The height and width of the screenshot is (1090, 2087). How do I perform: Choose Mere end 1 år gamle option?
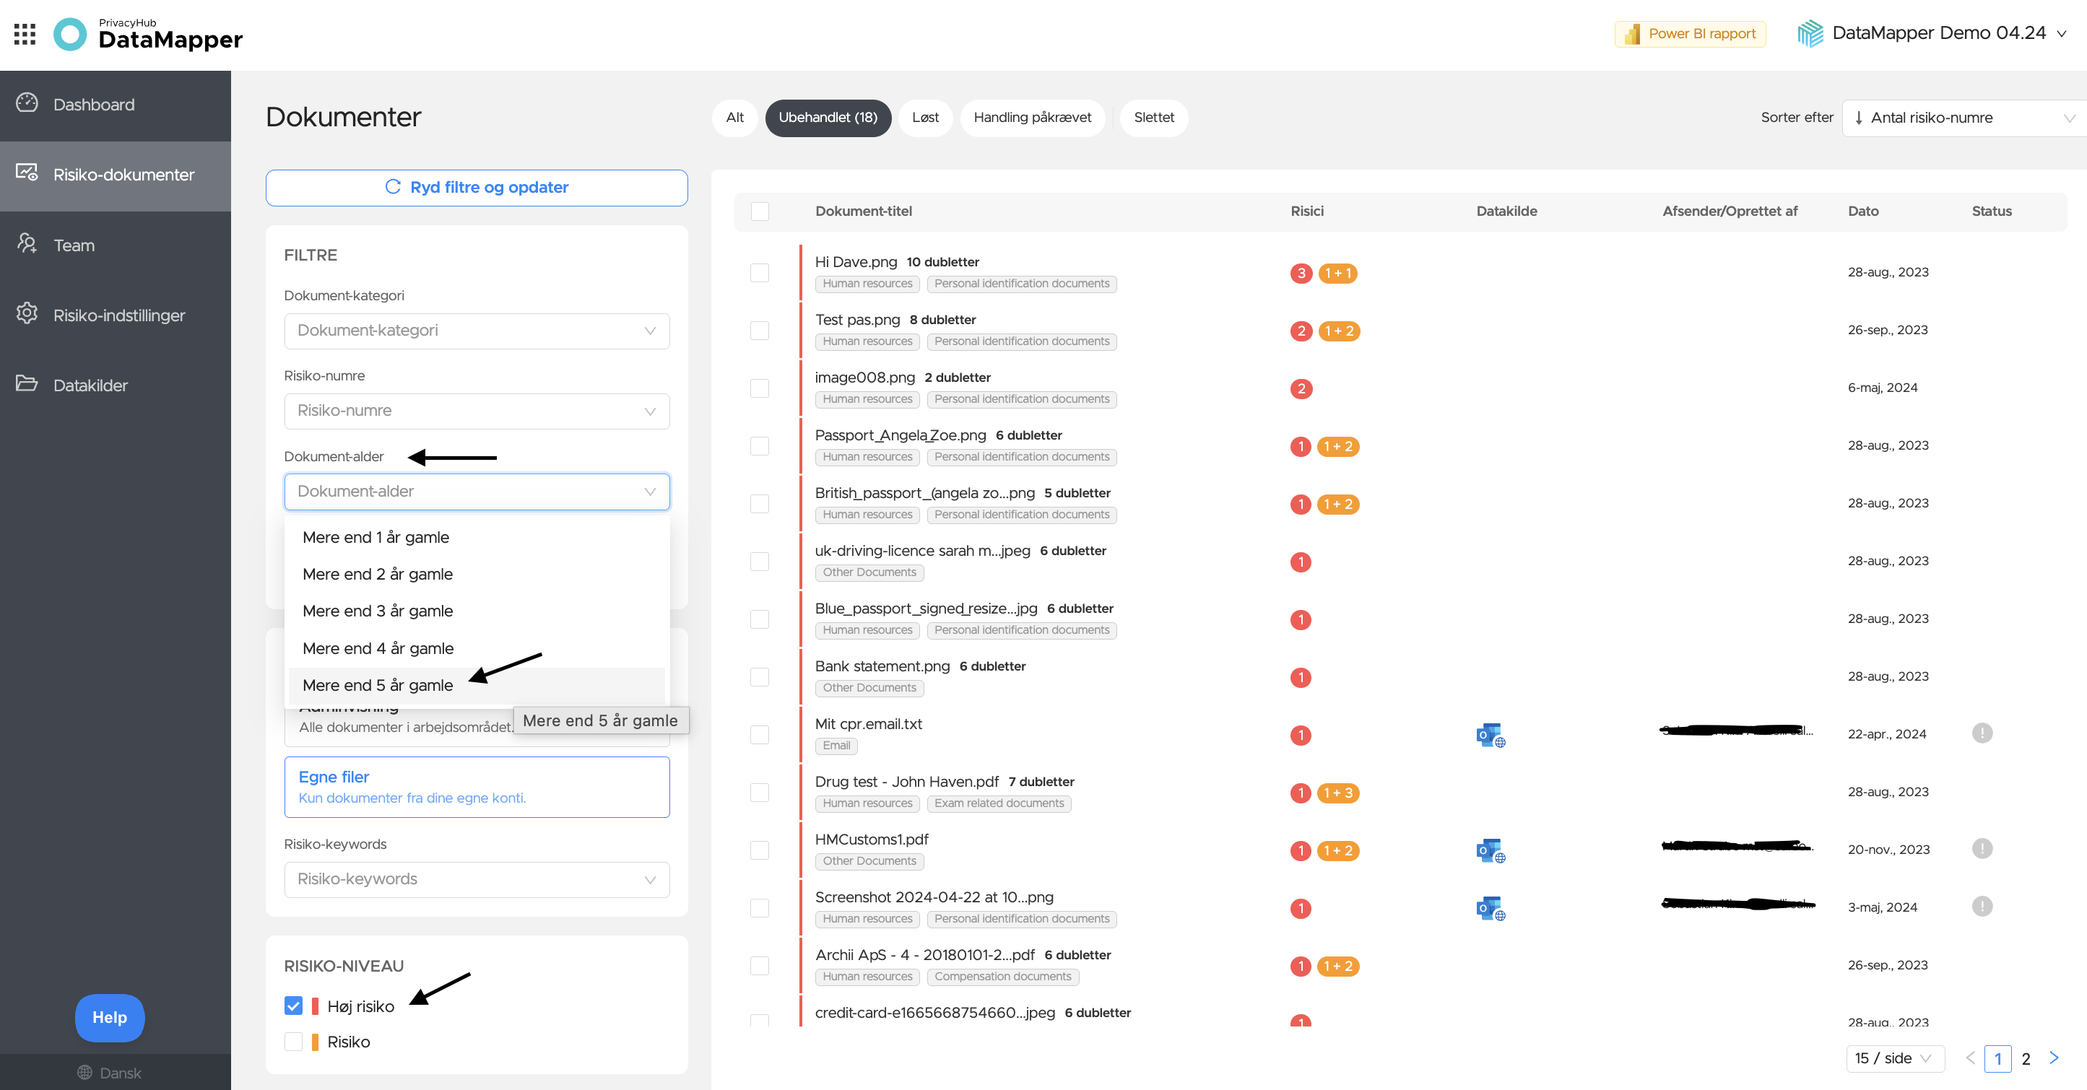pyautogui.click(x=477, y=538)
